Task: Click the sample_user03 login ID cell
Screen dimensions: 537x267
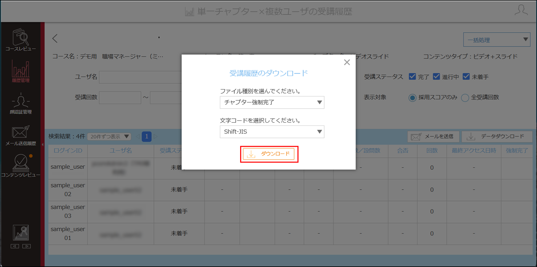Action: click(68, 211)
